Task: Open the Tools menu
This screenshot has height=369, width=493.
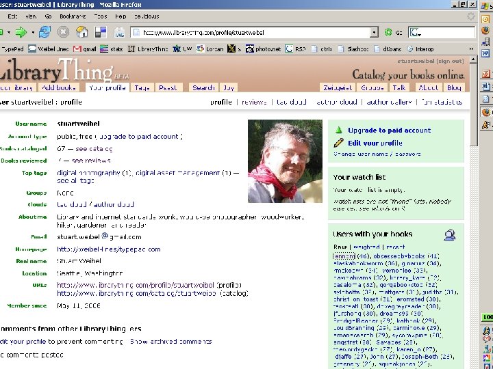Action: point(101,16)
